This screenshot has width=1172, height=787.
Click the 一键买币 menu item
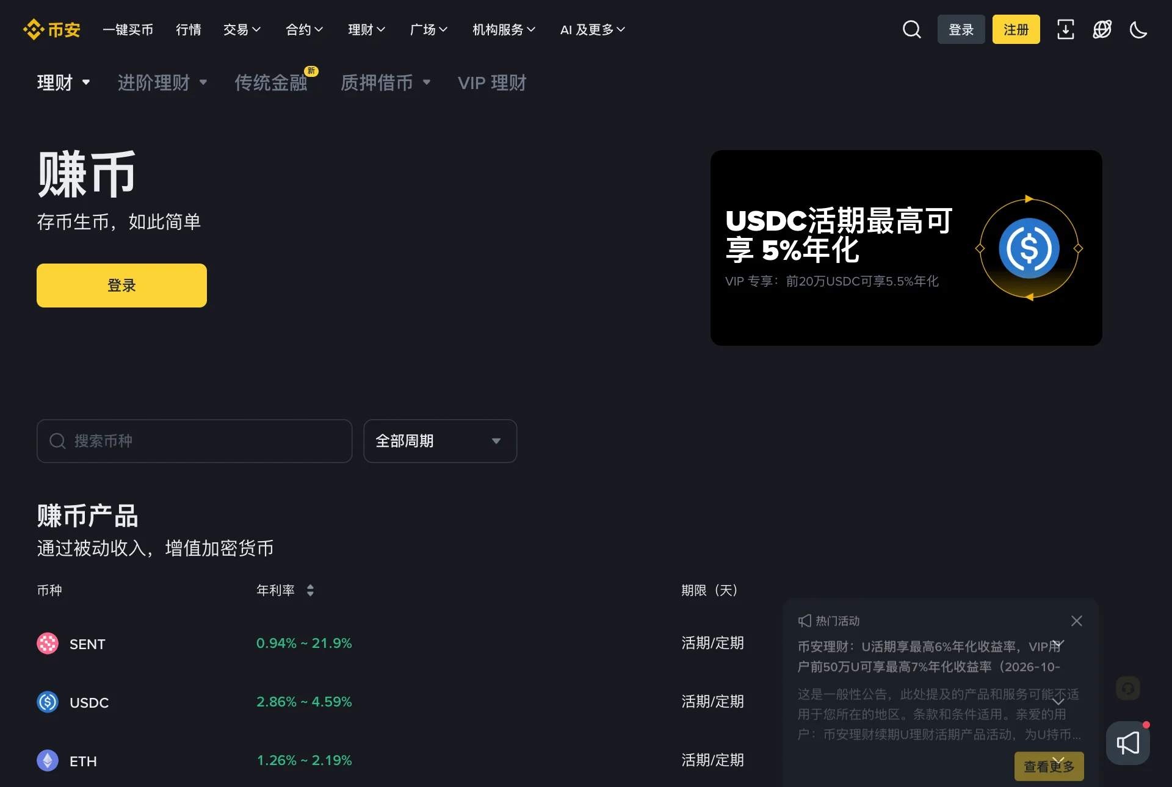(x=128, y=29)
